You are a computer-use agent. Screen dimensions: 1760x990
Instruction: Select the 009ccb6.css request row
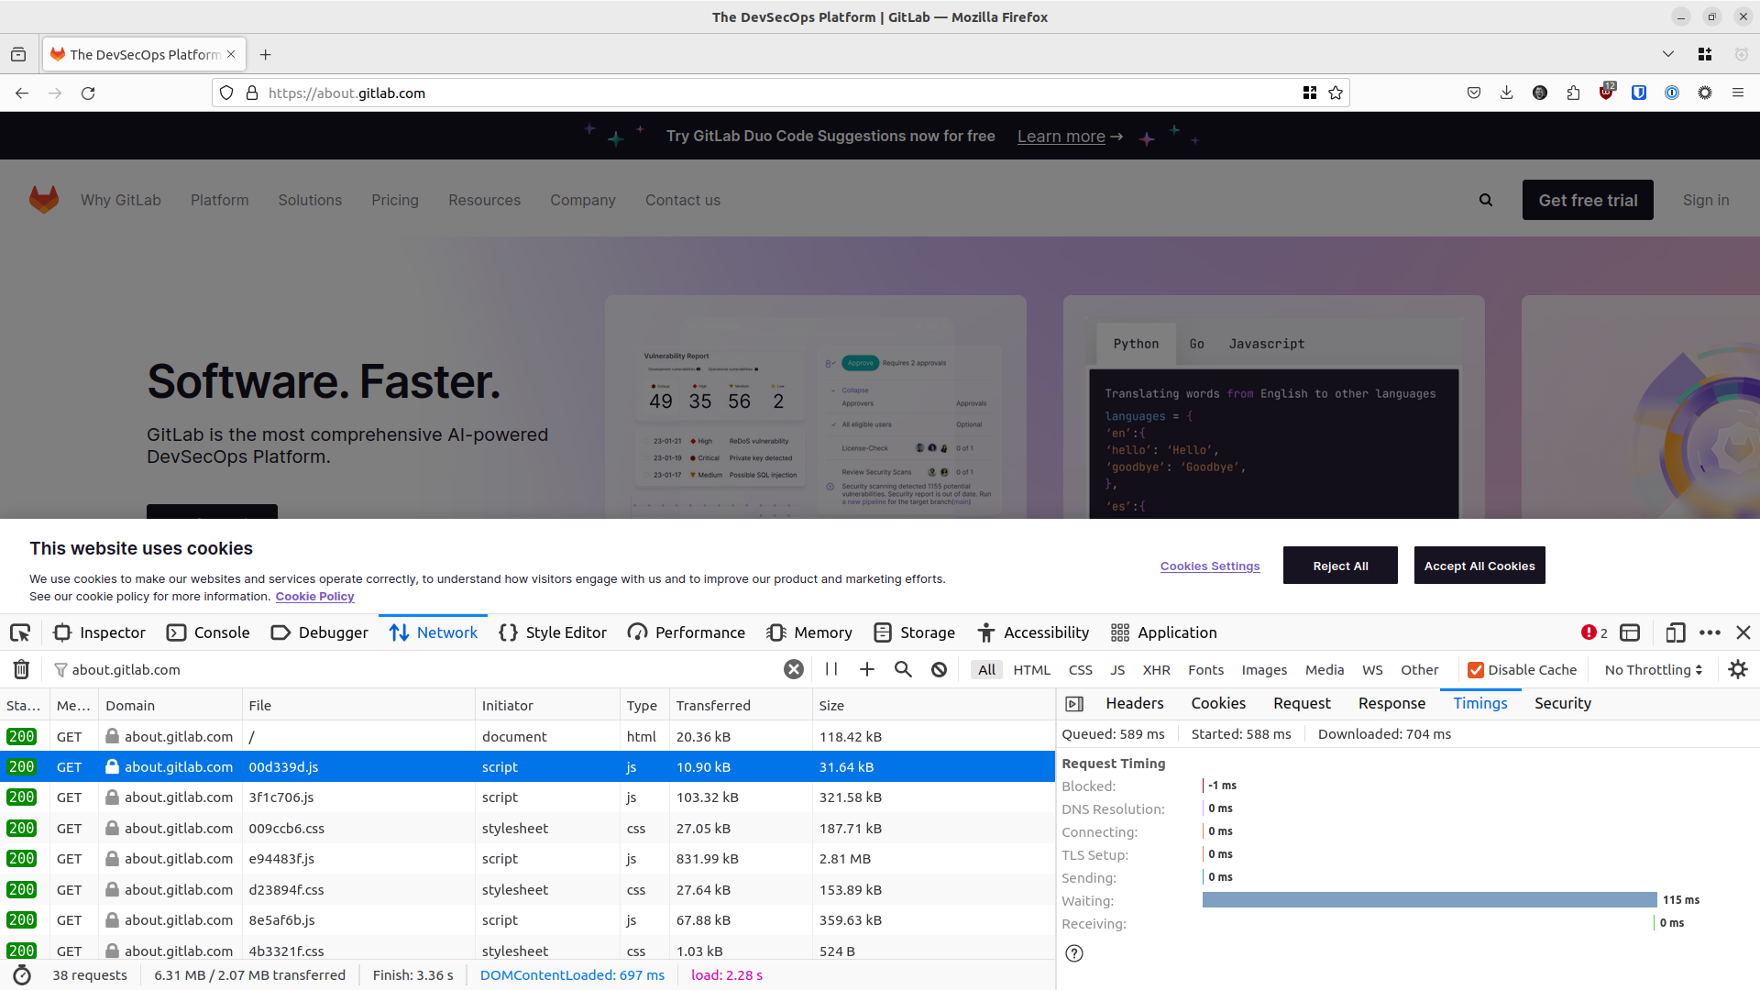[x=527, y=829]
